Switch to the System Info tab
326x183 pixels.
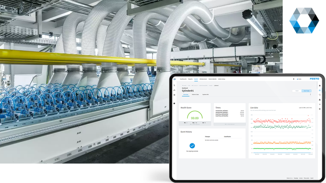point(205,95)
